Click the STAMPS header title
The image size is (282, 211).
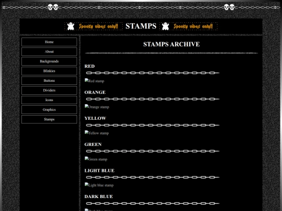(141, 26)
